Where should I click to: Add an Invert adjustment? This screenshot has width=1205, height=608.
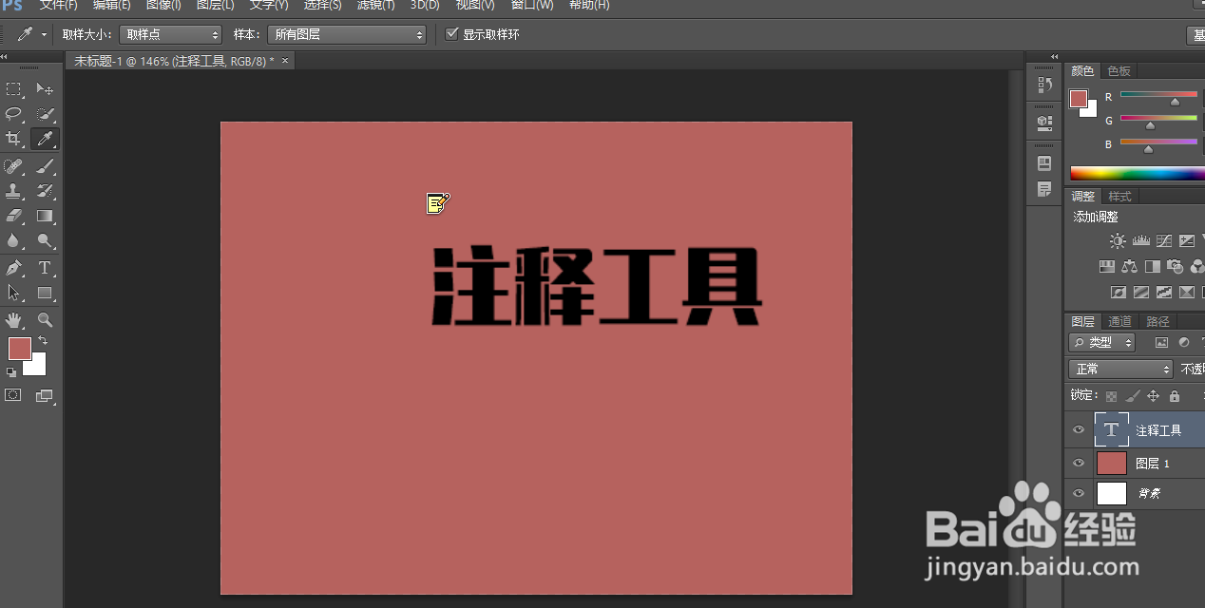point(1119,293)
